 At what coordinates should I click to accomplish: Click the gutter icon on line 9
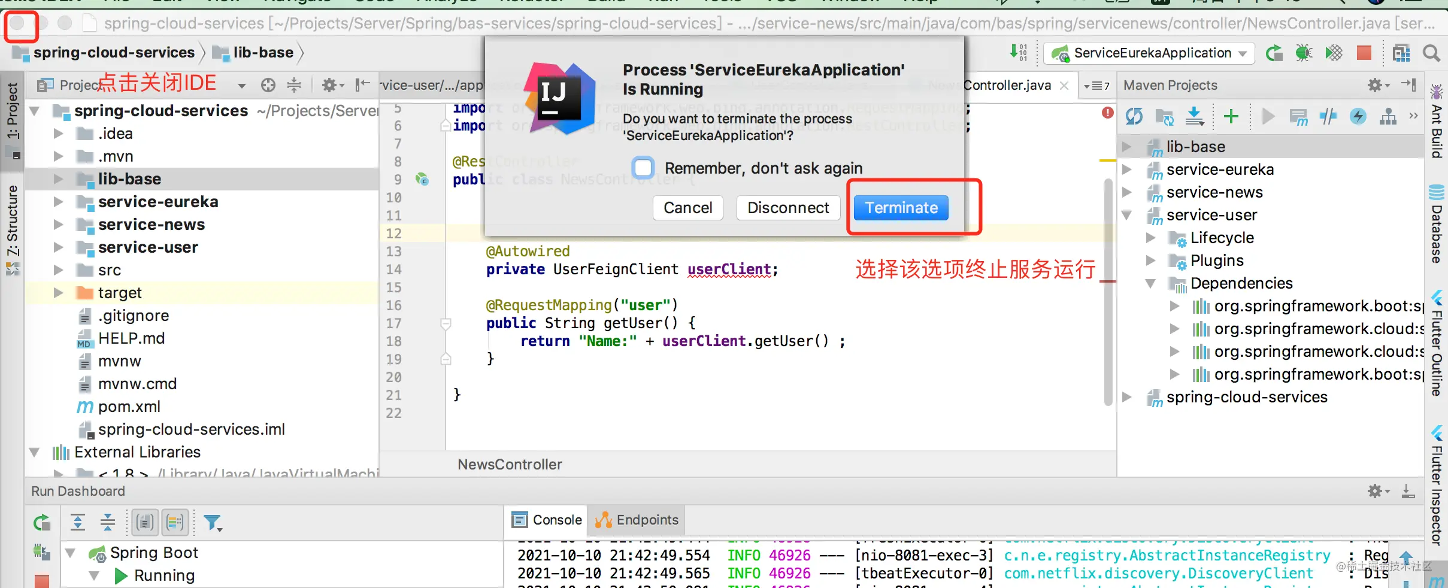point(422,179)
